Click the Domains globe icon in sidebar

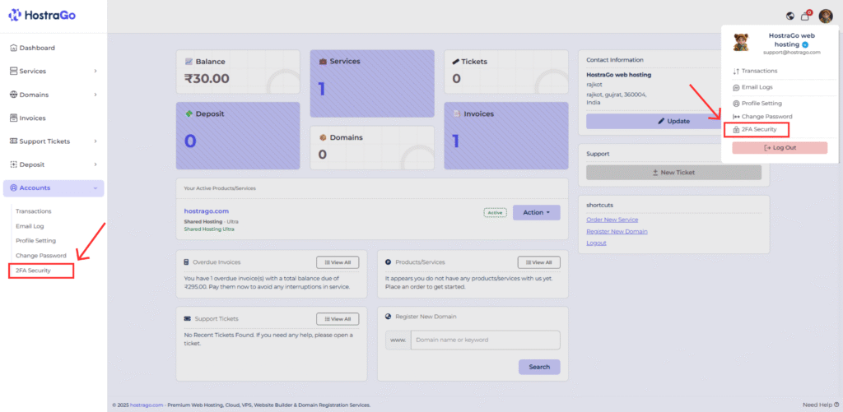point(14,95)
